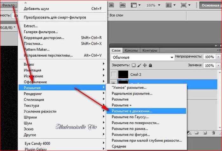Open the View Extras toolbar icon
This screenshot has width=222, height=151.
point(133,5)
